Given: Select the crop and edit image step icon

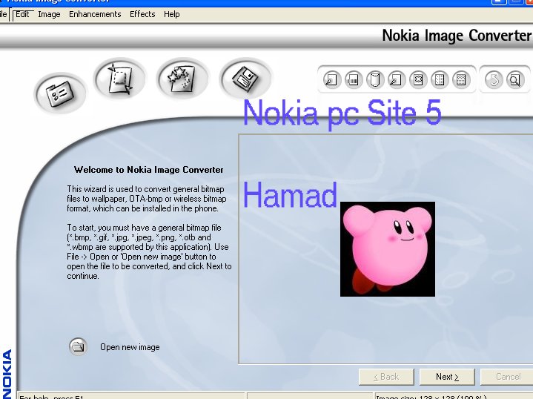Looking at the screenshot, I should point(119,79).
